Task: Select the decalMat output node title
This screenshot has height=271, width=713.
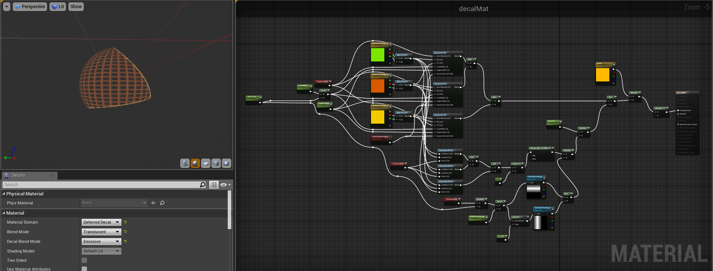Action: [x=687, y=93]
